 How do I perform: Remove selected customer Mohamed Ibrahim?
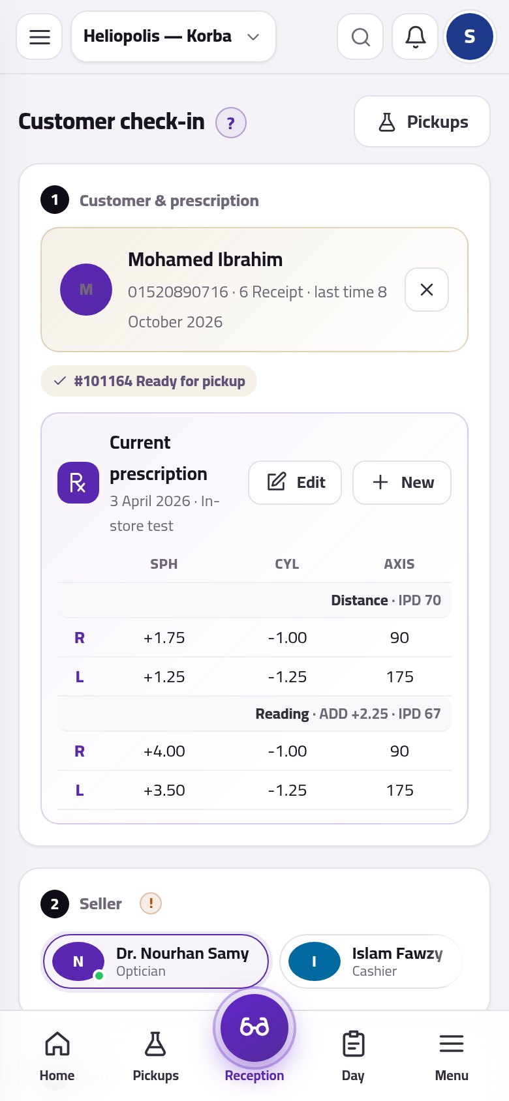pos(427,290)
